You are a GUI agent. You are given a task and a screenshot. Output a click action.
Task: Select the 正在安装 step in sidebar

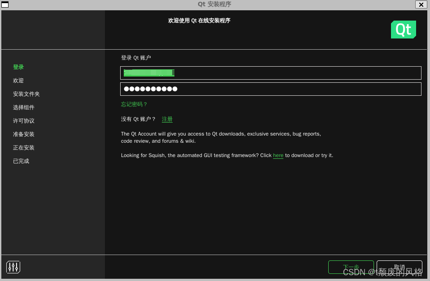[24, 148]
